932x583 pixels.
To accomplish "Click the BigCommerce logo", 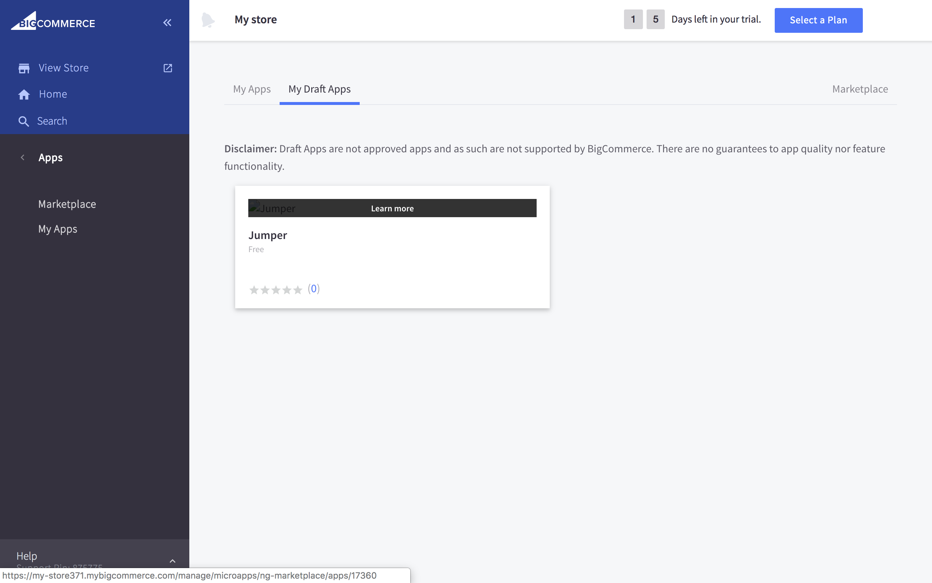I will (x=53, y=21).
